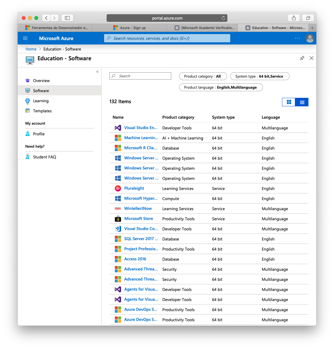Open WintellectNow product link
The height and width of the screenshot is (349, 334).
[x=138, y=208]
